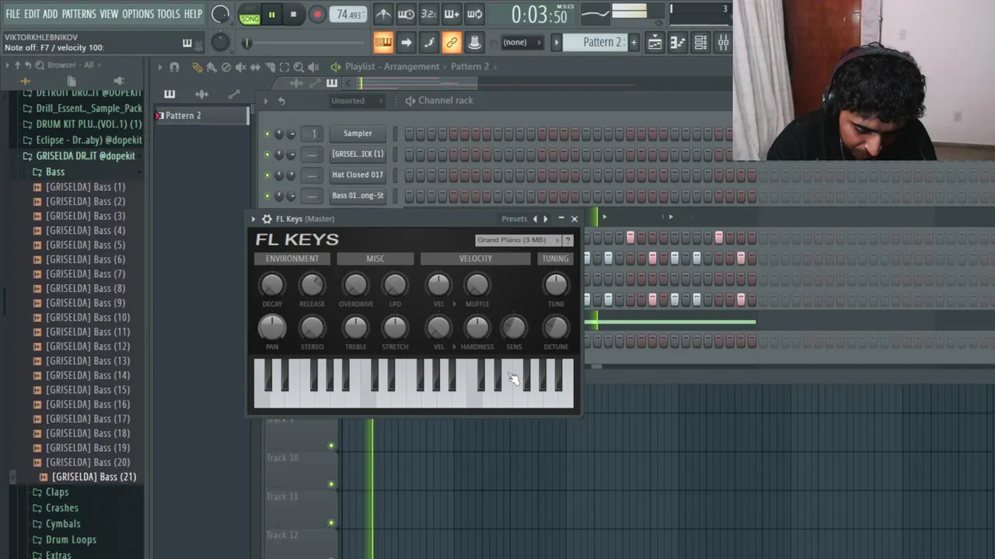Add new pattern with plus button
The width and height of the screenshot is (995, 559).
pos(634,43)
